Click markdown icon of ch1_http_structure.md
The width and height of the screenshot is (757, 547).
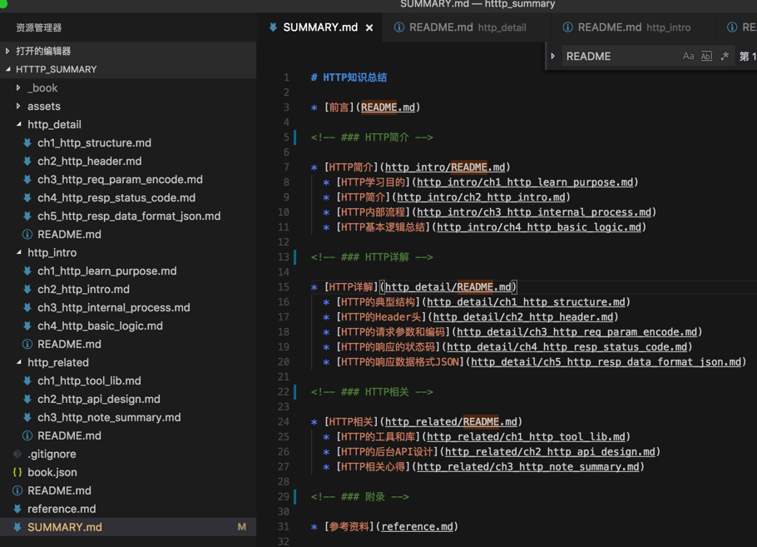(x=27, y=142)
